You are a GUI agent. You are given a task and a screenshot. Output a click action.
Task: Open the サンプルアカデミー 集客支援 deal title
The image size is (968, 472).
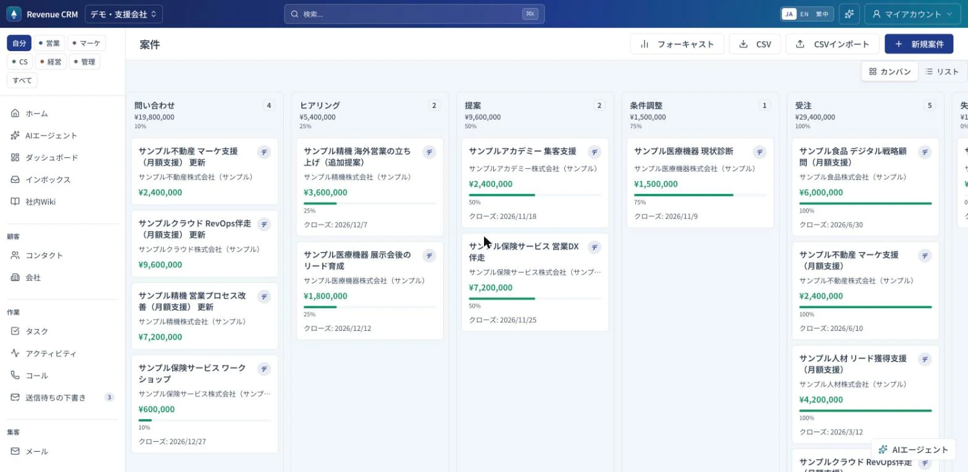(522, 151)
